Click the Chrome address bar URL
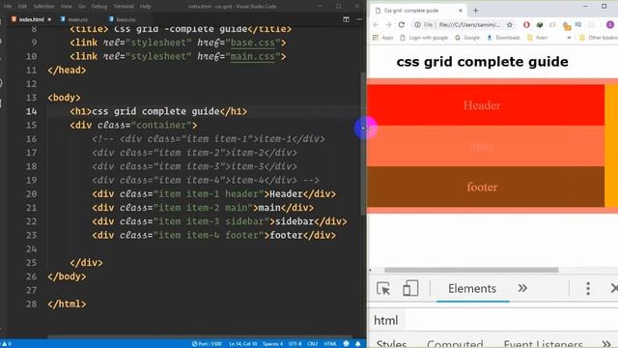The height and width of the screenshot is (348, 618). 469,25
